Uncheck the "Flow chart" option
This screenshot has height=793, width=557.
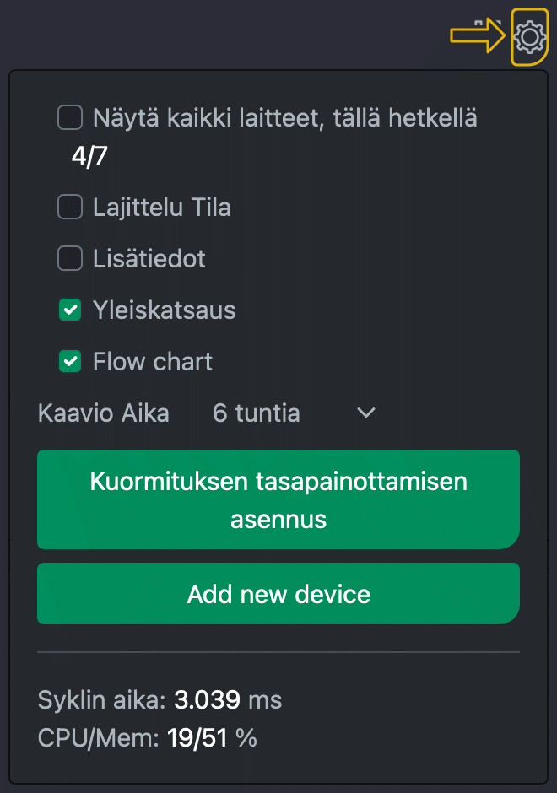69,361
